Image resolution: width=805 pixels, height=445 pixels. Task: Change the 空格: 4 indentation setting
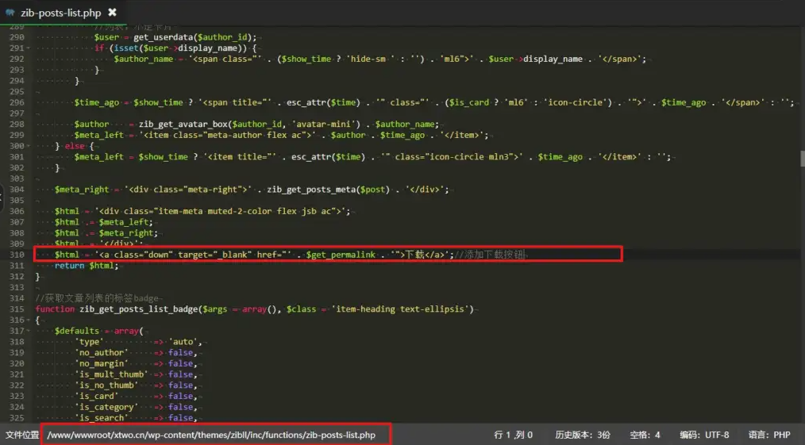pos(645,435)
